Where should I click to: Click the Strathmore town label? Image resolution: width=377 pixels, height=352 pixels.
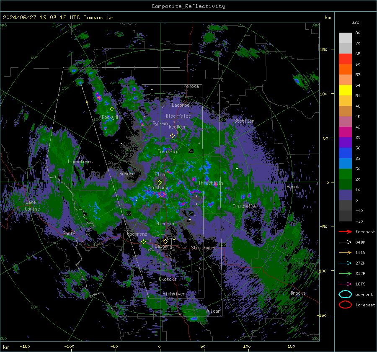(x=204, y=248)
